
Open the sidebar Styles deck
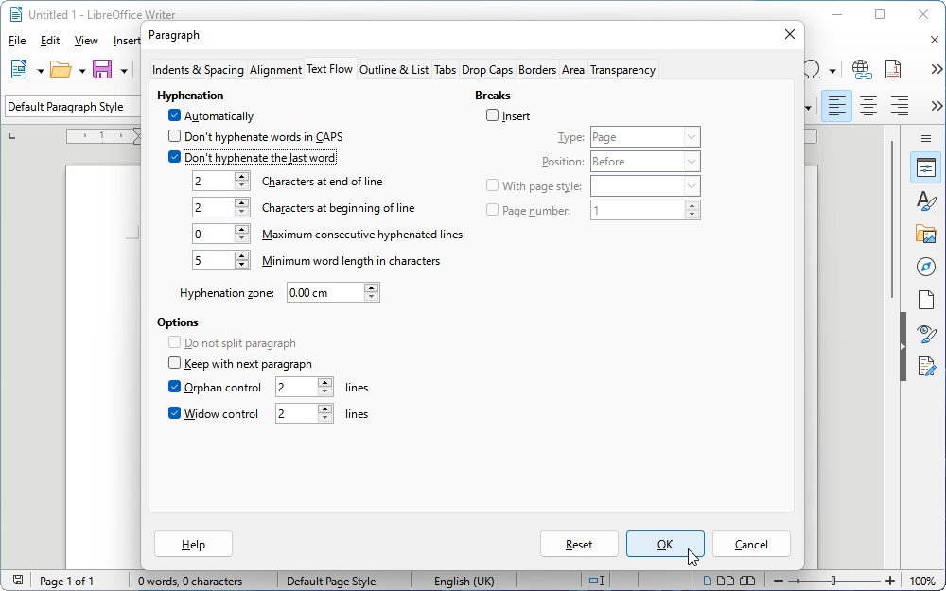coord(925,201)
